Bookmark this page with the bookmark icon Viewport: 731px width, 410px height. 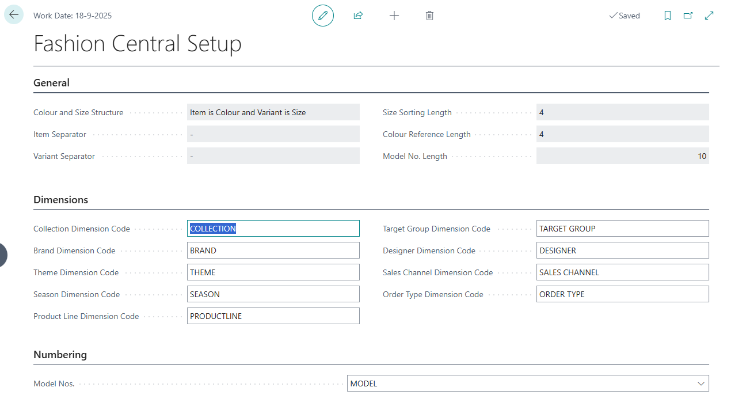668,16
